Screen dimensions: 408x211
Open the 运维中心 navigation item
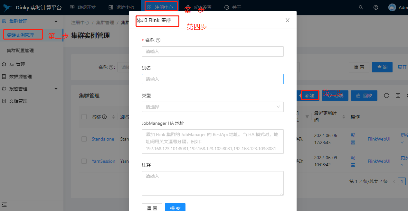(122, 7)
